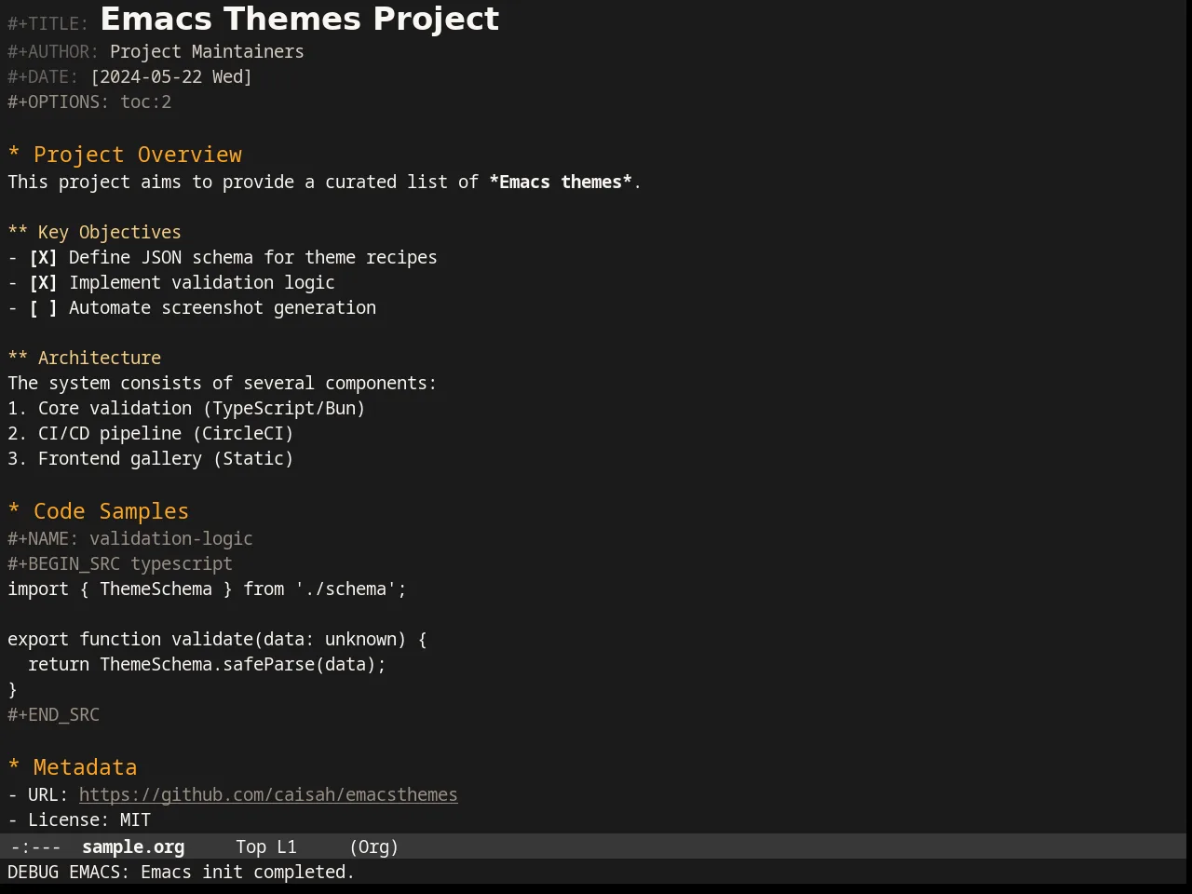Click the '#+OPTIONS: toc:2' line
The image size is (1192, 894).
[89, 102]
